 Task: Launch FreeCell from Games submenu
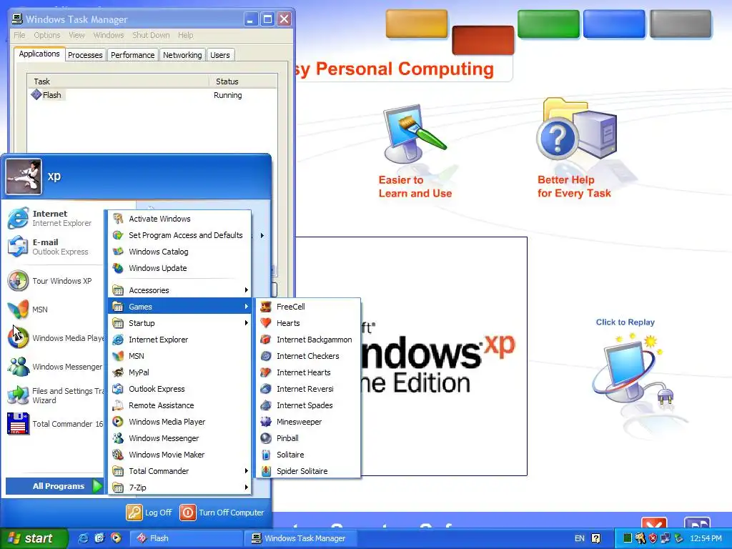[x=308, y=307]
